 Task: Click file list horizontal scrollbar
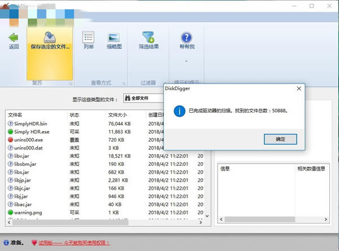pos(70,222)
